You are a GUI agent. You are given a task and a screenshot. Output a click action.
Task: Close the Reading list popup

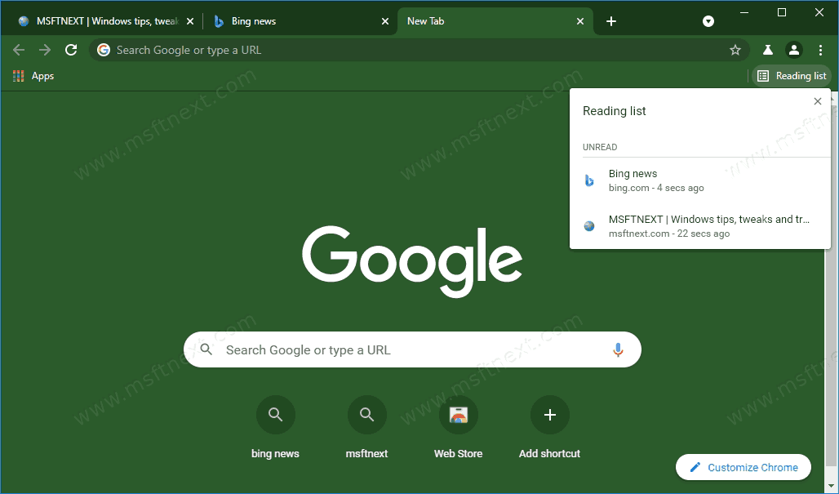pyautogui.click(x=818, y=101)
